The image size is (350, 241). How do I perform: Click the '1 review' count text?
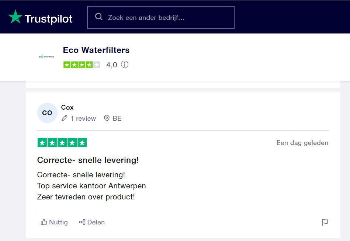(83, 118)
